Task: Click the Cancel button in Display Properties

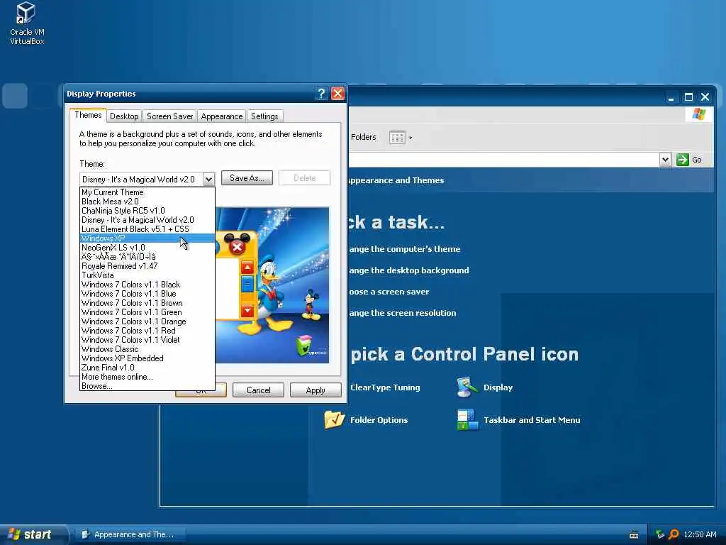Action: pyautogui.click(x=258, y=390)
